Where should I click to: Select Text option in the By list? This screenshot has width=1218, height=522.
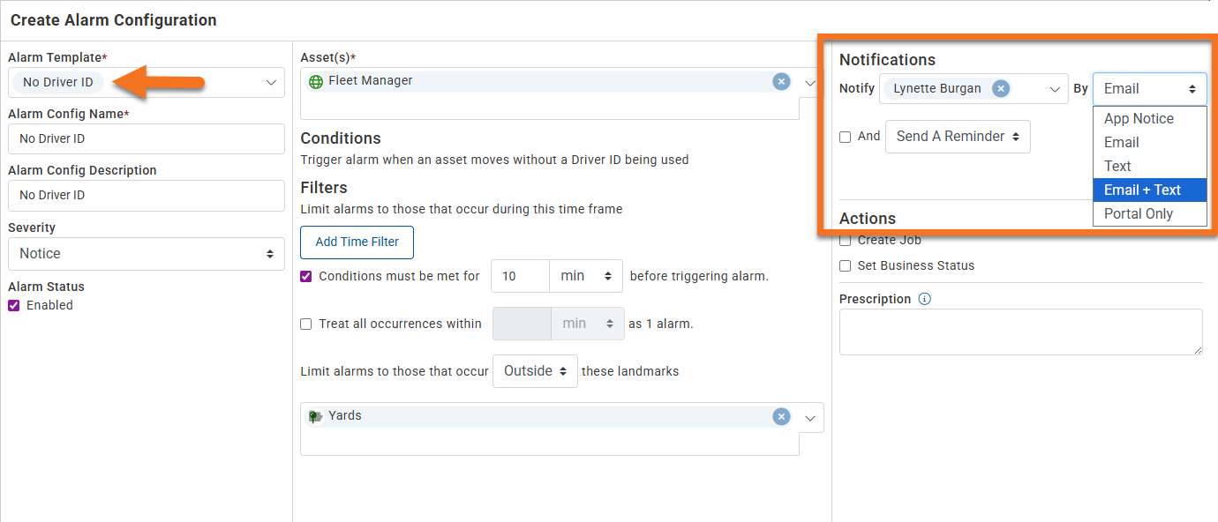(1150, 167)
